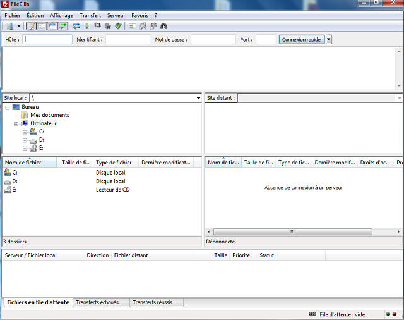Open the filename filters icon
Screen dimensions: 404x320
pos(132,26)
